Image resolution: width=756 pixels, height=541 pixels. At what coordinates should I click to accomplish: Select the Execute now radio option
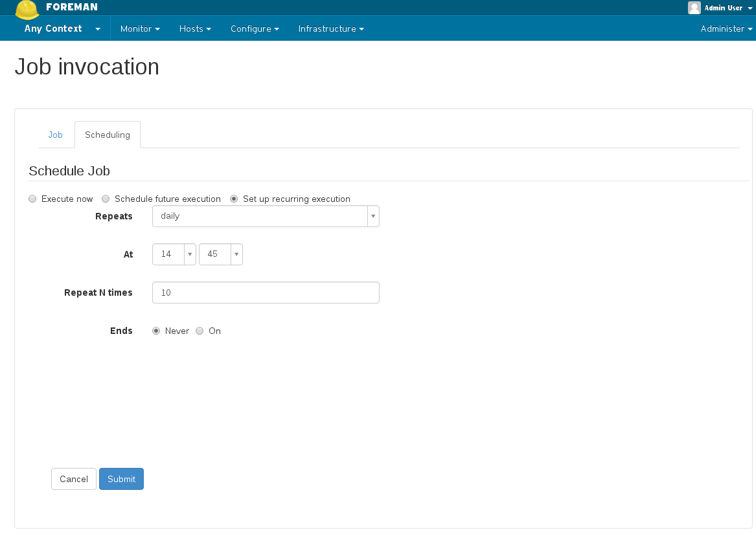tap(32, 199)
